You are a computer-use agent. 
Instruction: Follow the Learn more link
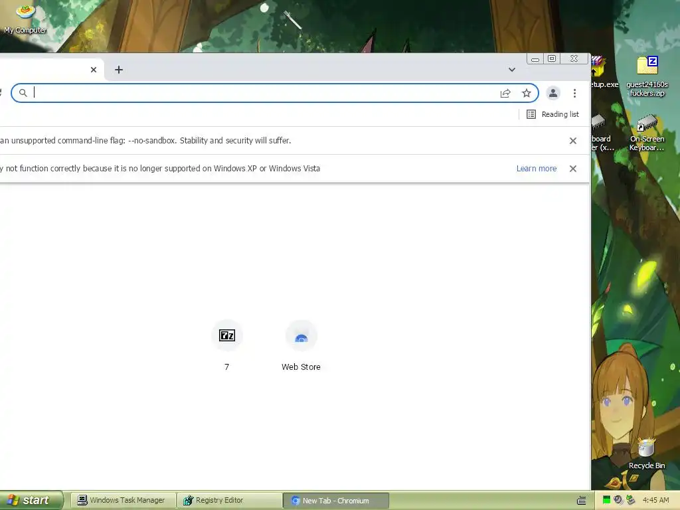pyautogui.click(x=537, y=168)
